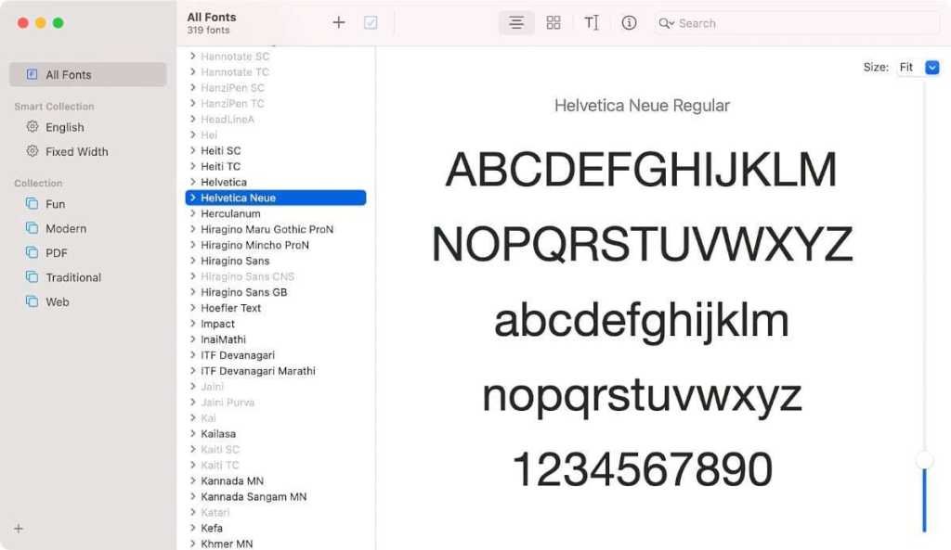Click the collection icon beside PDF
Screen dimensions: 951x550
[x=33, y=252]
